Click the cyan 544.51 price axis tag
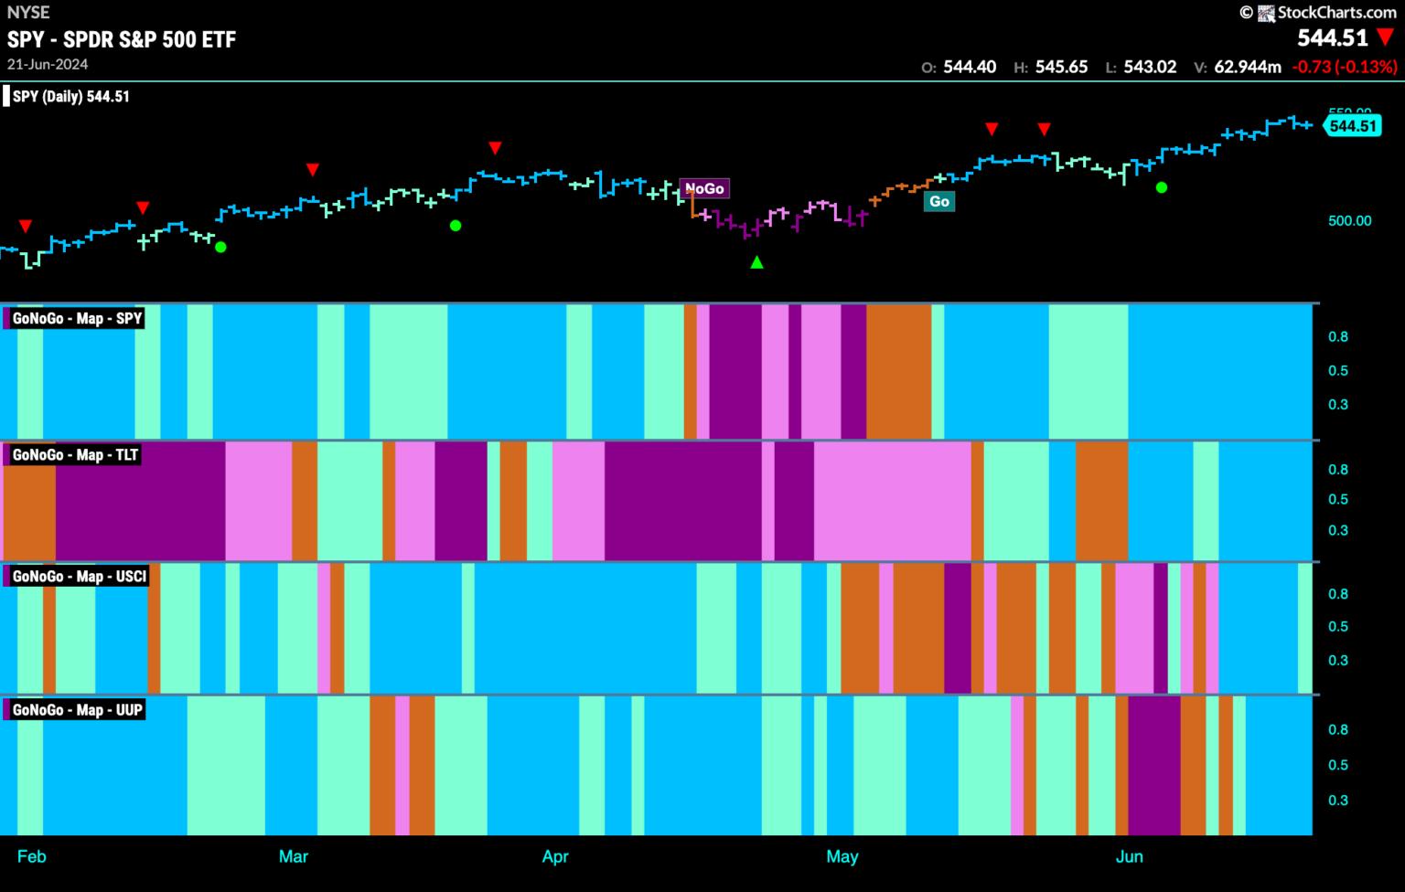 (x=1353, y=126)
